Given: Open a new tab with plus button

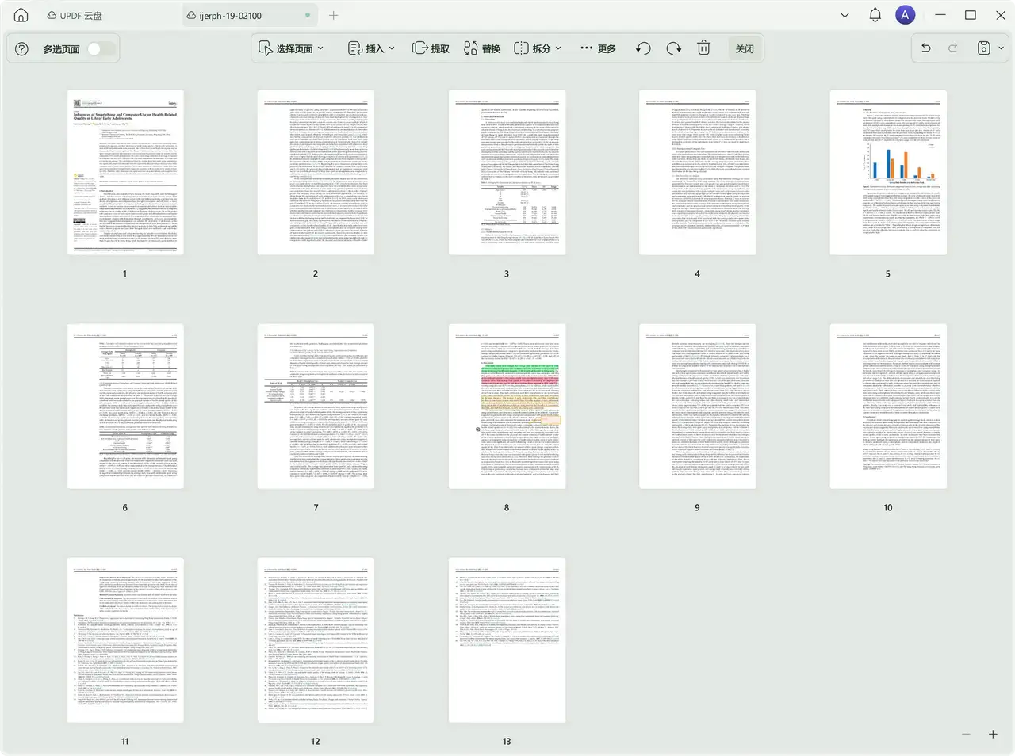Looking at the screenshot, I should click(x=333, y=15).
